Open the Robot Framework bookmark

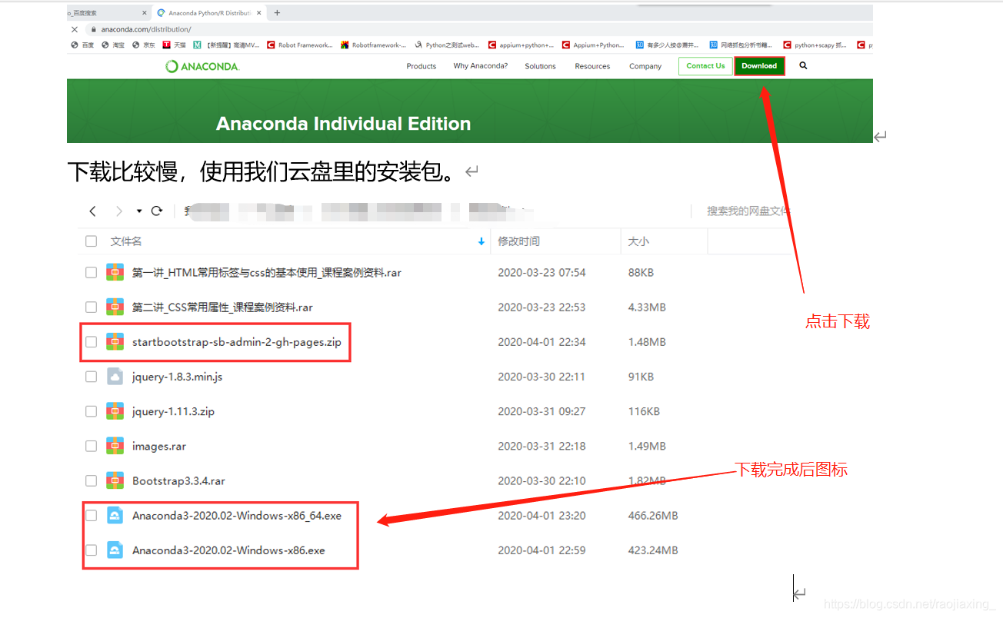coord(300,45)
